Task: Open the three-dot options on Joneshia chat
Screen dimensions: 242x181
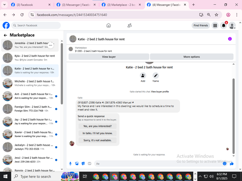Action: 50,45
